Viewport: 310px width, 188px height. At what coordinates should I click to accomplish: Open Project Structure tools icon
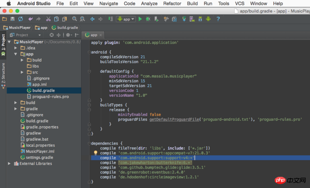174,19
